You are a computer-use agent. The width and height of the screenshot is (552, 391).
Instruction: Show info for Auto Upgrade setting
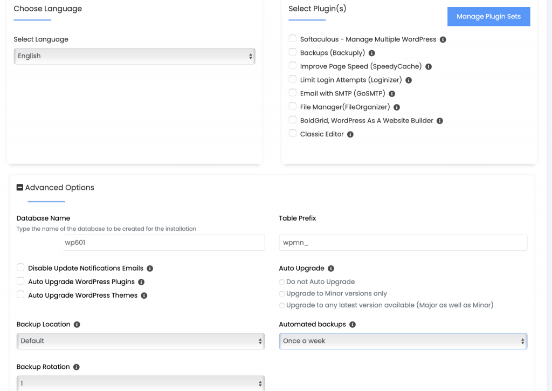331,268
